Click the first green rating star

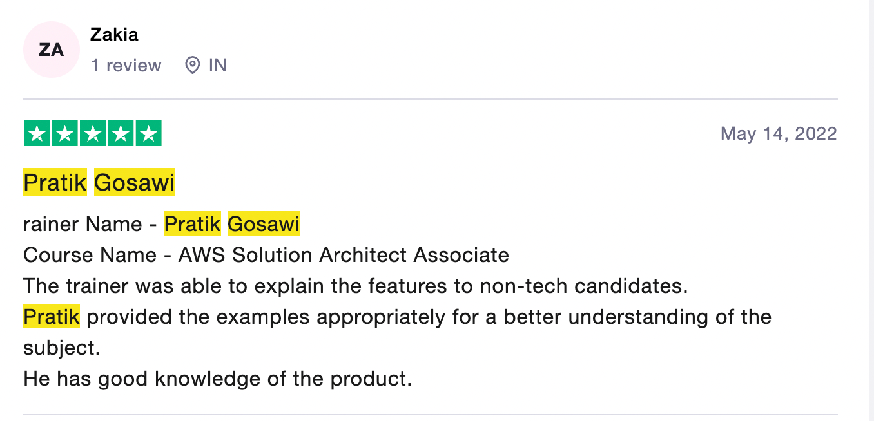pos(37,134)
